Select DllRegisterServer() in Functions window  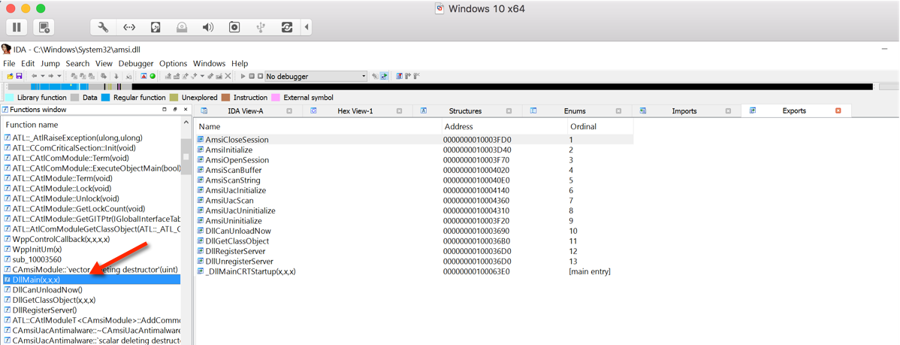click(x=91, y=310)
